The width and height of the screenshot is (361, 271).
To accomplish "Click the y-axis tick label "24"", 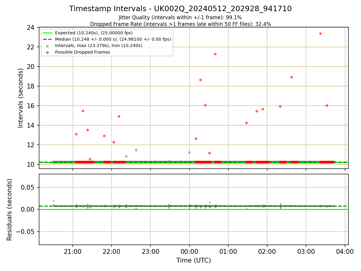I will (x=31, y=27).
